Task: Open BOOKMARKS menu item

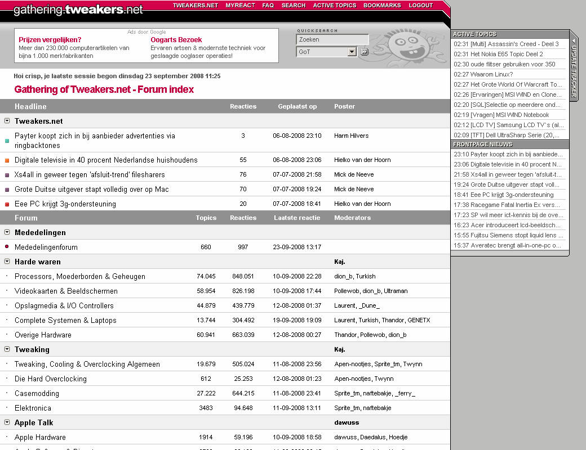Action: coord(382,6)
